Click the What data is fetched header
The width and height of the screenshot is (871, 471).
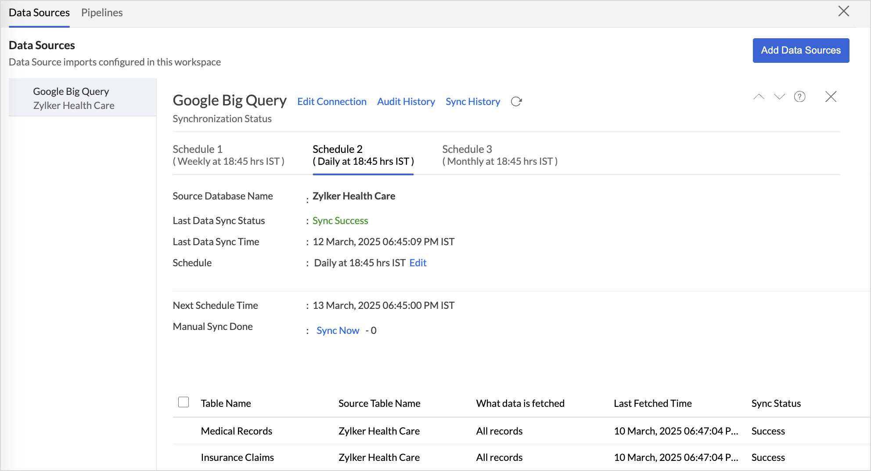point(520,403)
